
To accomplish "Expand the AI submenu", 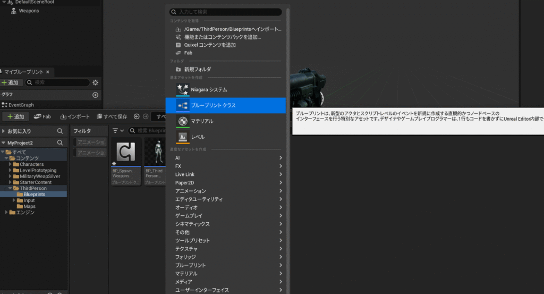I will 225,158.
